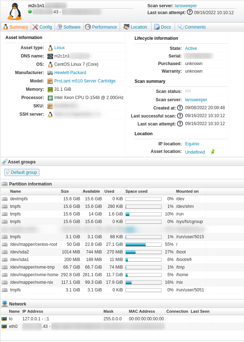Click the Hewlett-Packard manufacturer icon
The width and height of the screenshot is (244, 342).
click(50, 73)
